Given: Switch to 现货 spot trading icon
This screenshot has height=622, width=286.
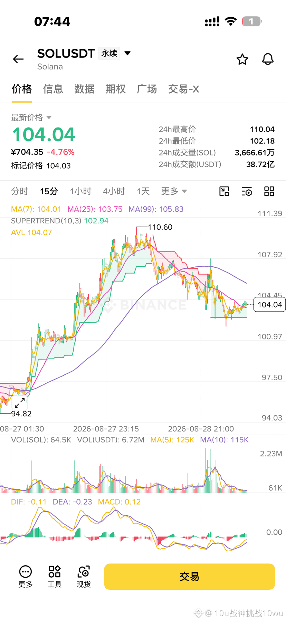Looking at the screenshot, I should (84, 577).
